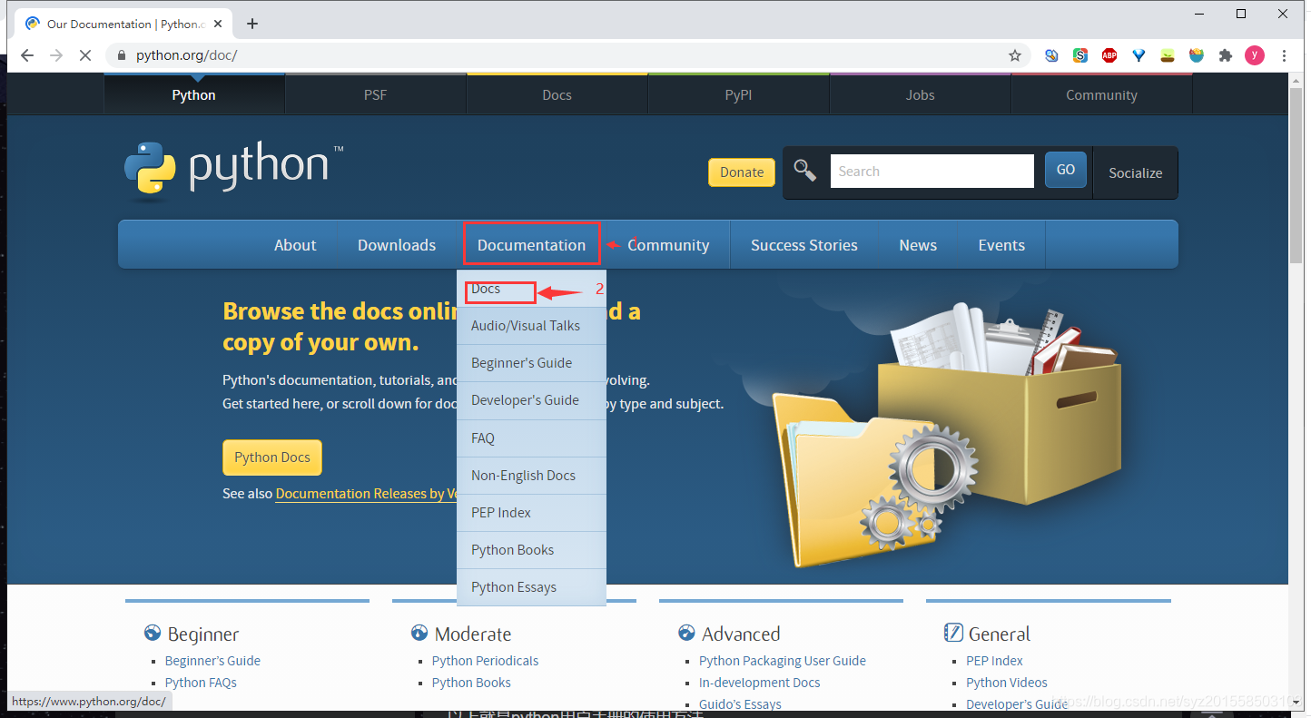Select Audio/Visual Talks menu entry
1311x718 pixels.
coord(531,326)
